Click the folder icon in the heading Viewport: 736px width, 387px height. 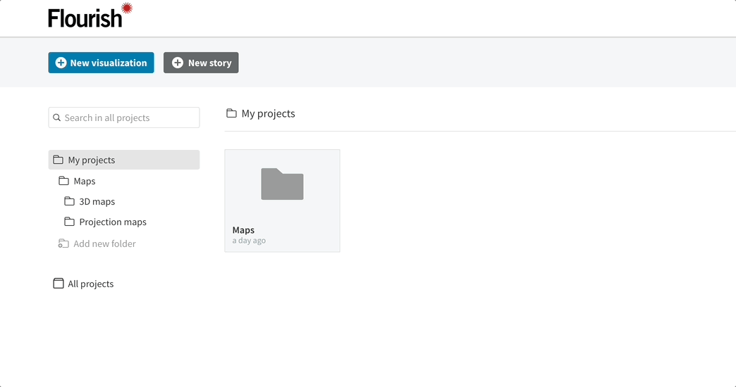[x=231, y=113]
